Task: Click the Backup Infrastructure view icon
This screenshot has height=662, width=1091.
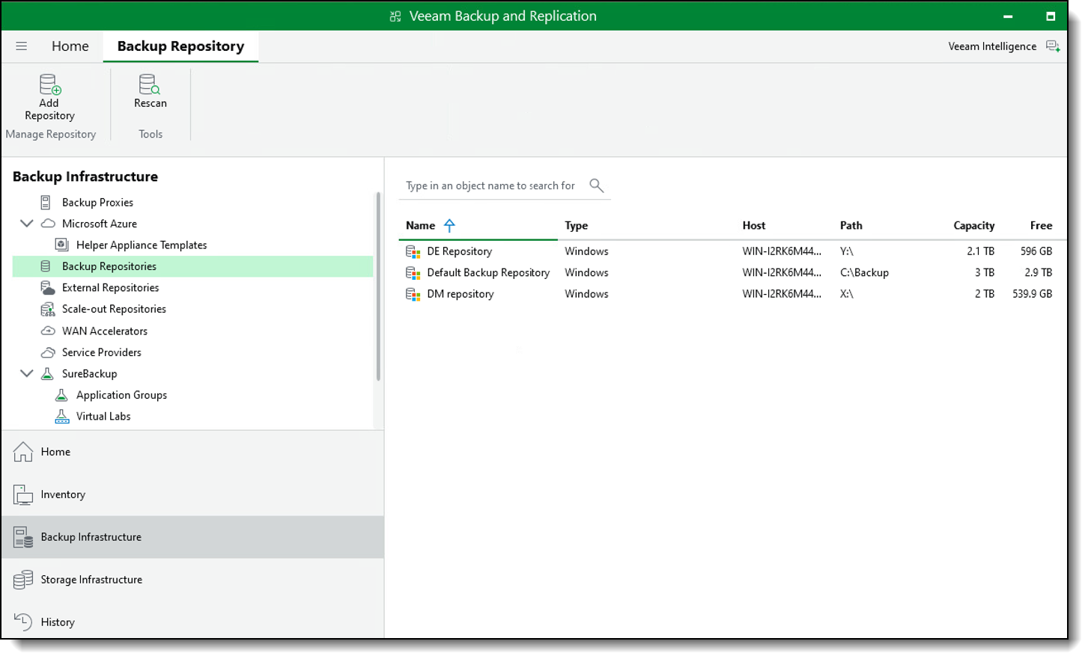Action: 23,537
